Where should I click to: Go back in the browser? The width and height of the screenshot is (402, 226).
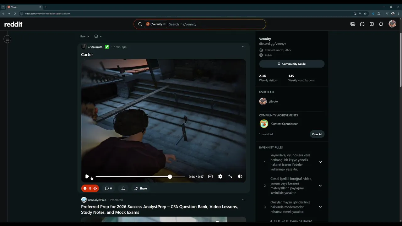coord(3,13)
